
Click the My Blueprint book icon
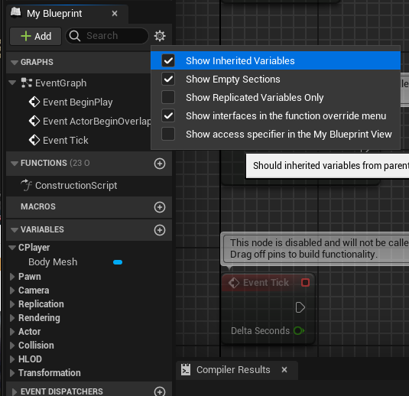[15, 12]
